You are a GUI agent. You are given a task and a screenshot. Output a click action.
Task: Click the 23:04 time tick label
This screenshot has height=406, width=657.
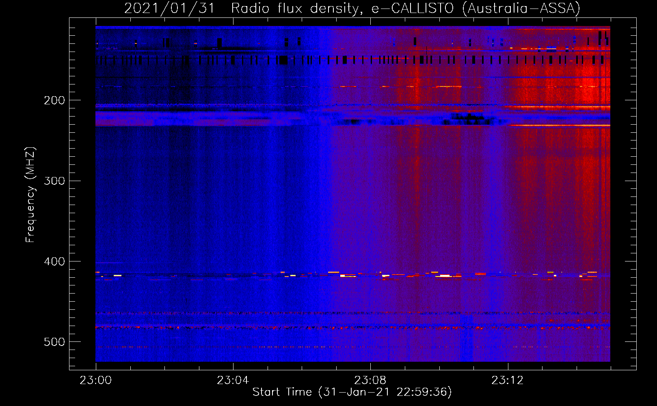click(233, 380)
